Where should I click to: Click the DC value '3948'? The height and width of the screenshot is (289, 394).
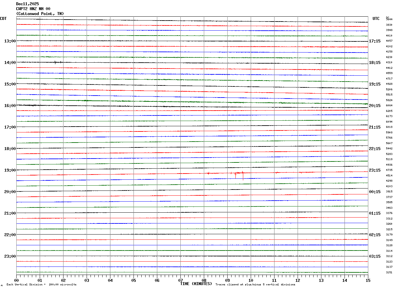[389, 30]
